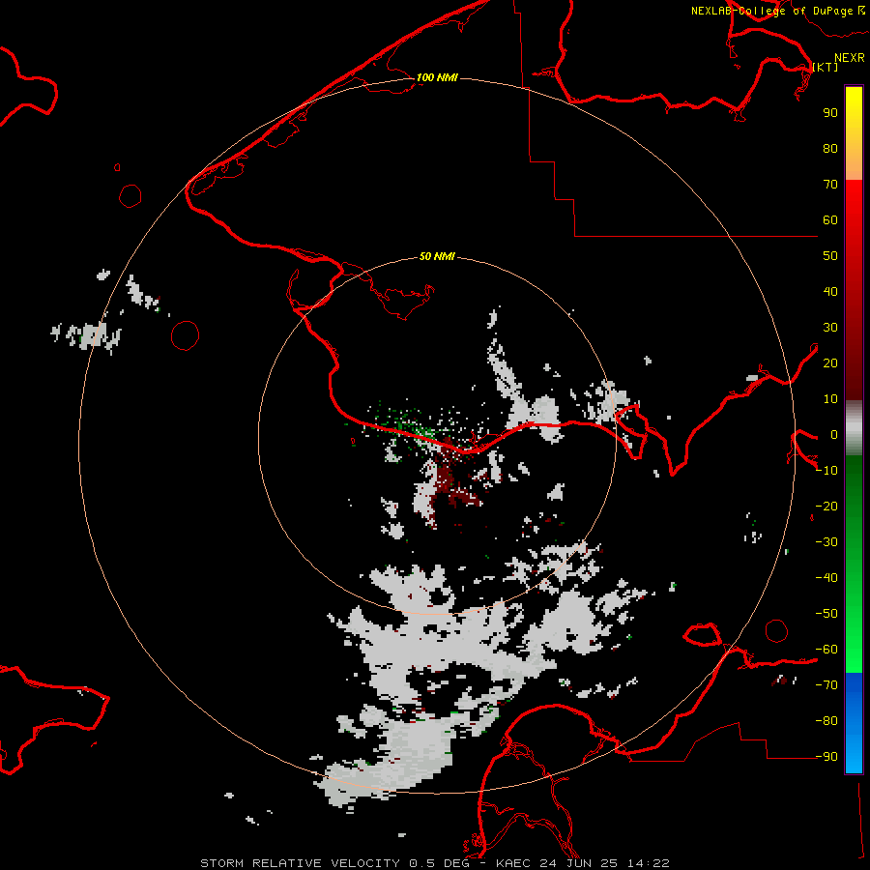Click the '100 NMI' range ring label

click(437, 77)
